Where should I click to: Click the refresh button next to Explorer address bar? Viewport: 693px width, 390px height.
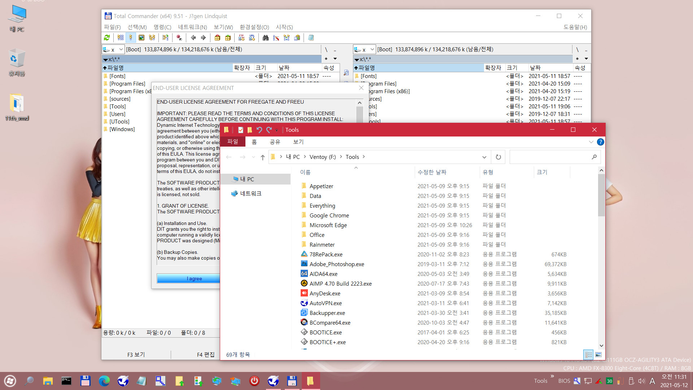tap(498, 157)
